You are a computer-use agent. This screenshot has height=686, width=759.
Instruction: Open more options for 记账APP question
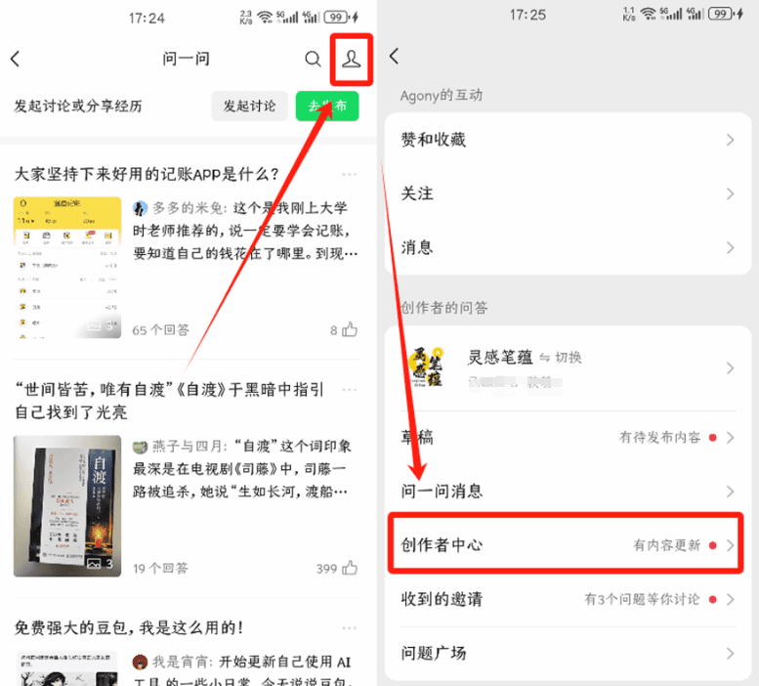(x=349, y=174)
